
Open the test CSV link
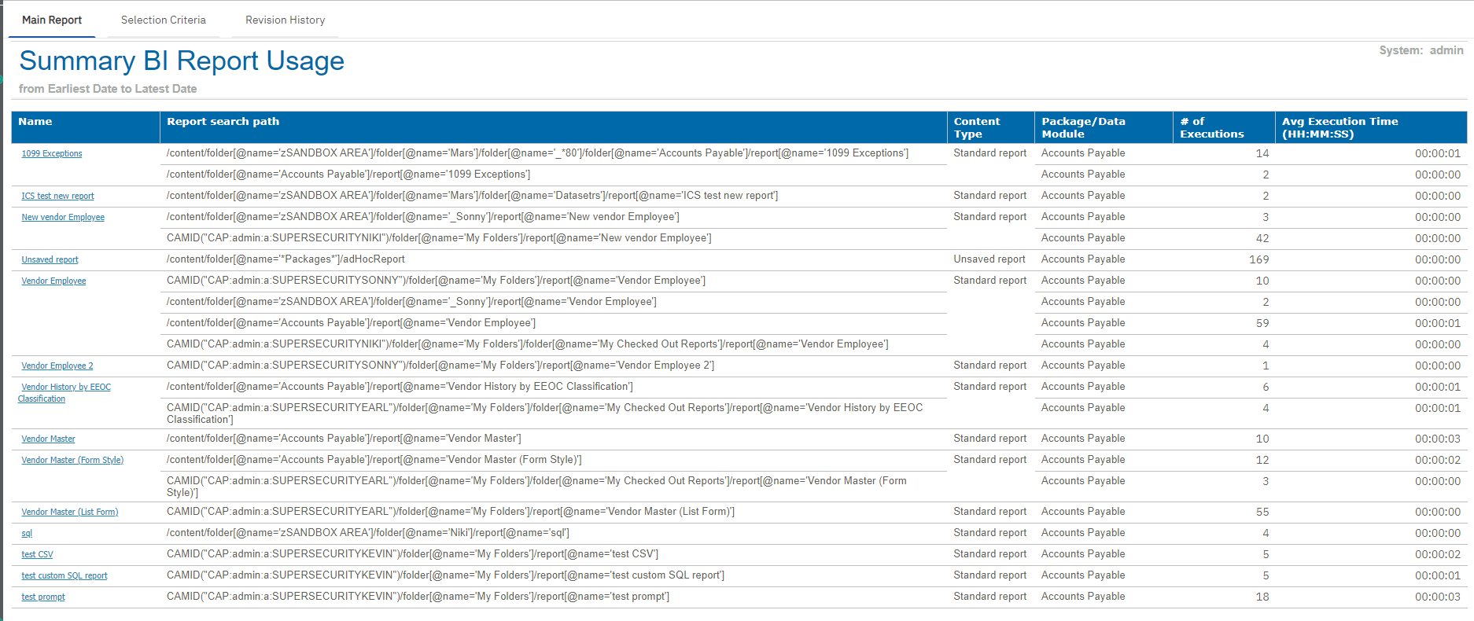pos(37,555)
